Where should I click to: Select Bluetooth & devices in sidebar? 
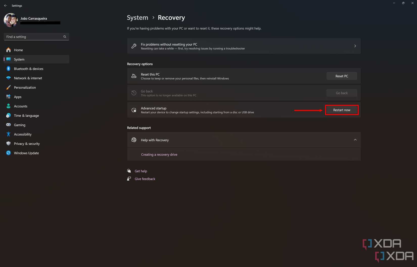tap(29, 69)
